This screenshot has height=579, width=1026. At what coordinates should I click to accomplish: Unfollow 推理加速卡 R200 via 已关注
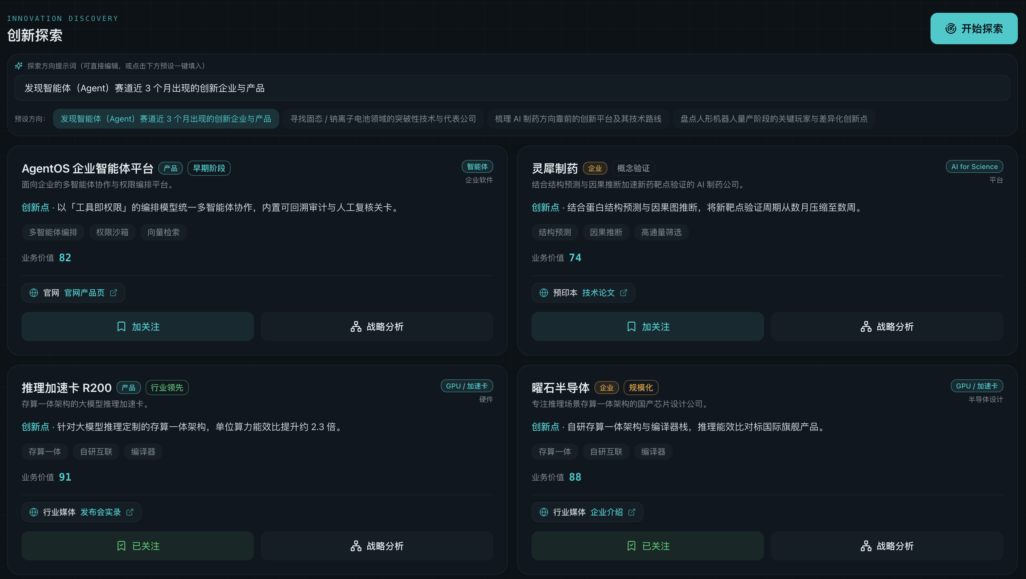tap(137, 546)
